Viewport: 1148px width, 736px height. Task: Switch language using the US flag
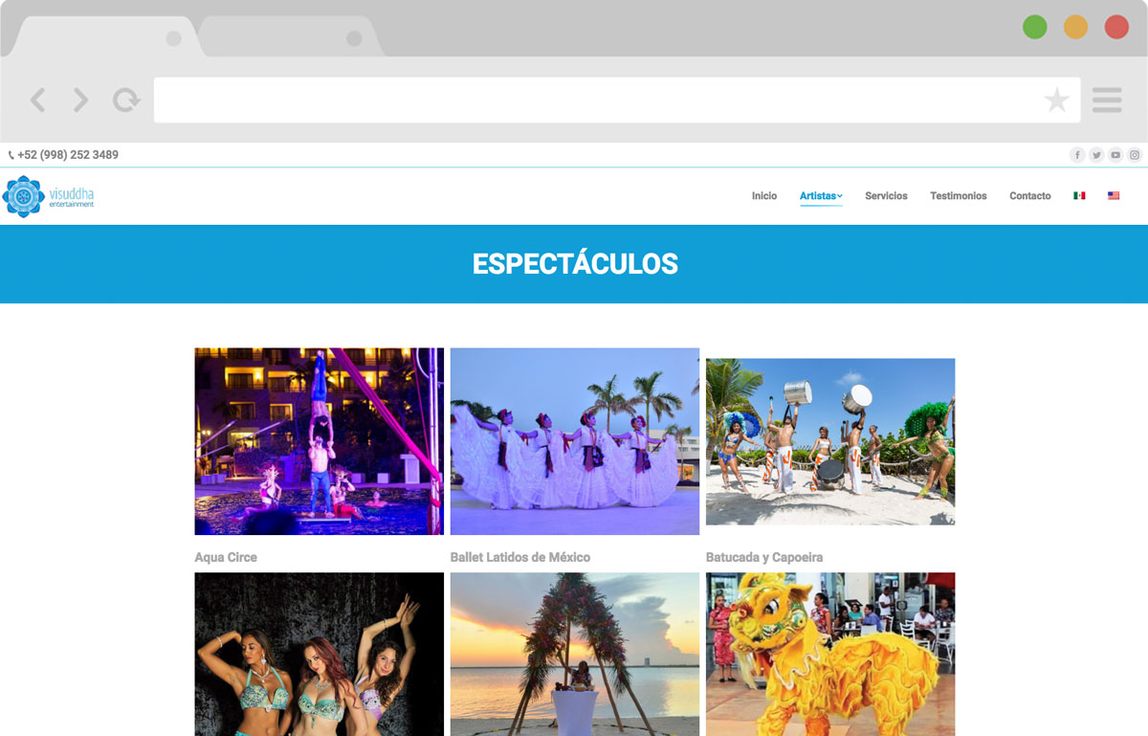coord(1114,196)
